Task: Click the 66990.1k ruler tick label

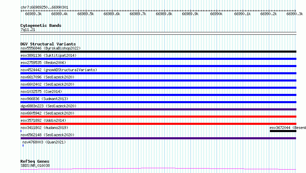Action: [242, 14]
